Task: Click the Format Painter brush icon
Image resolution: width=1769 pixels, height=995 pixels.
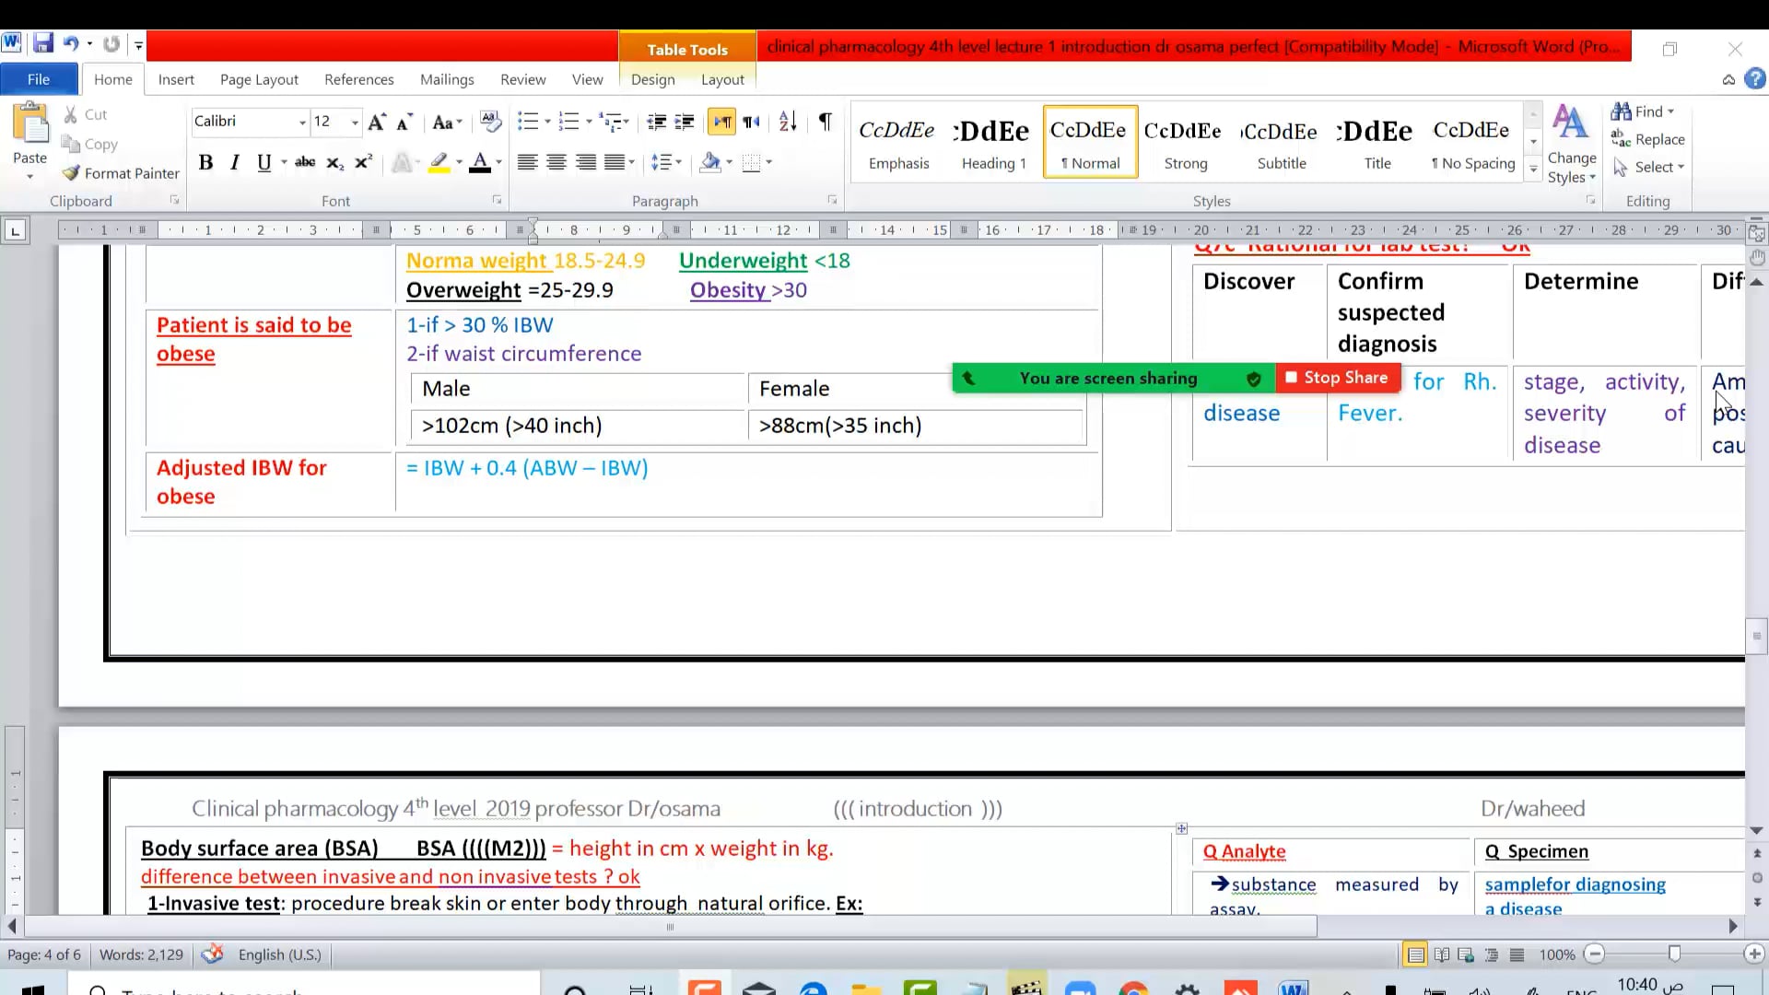Action: pyautogui.click(x=72, y=173)
